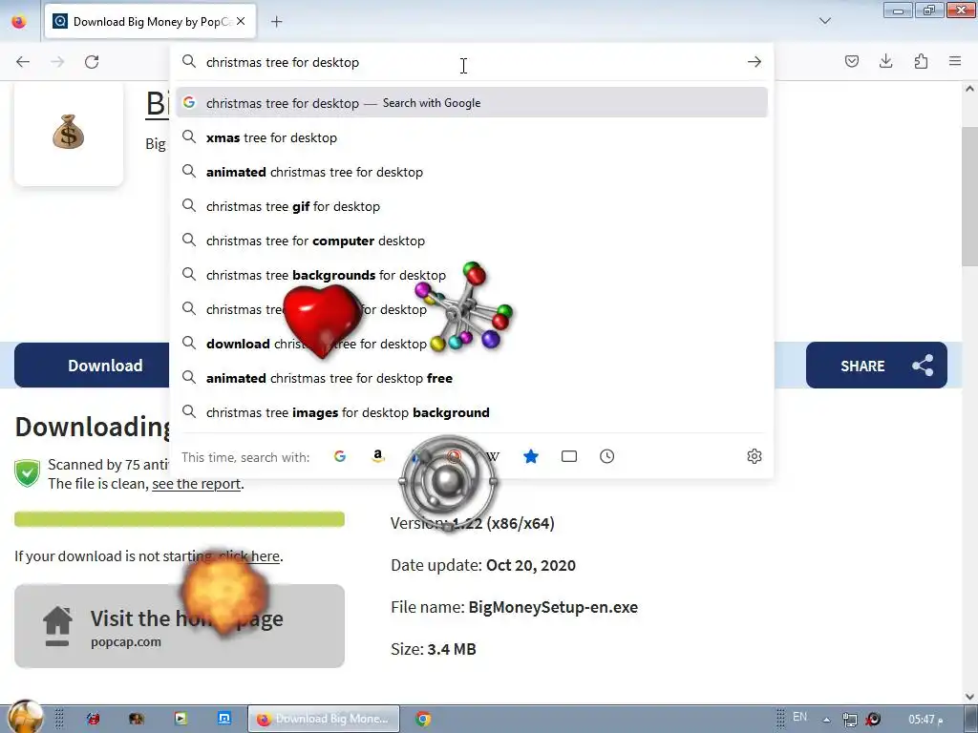Open the Firefox hamburger application menu
This screenshot has height=733, width=978.
click(955, 61)
